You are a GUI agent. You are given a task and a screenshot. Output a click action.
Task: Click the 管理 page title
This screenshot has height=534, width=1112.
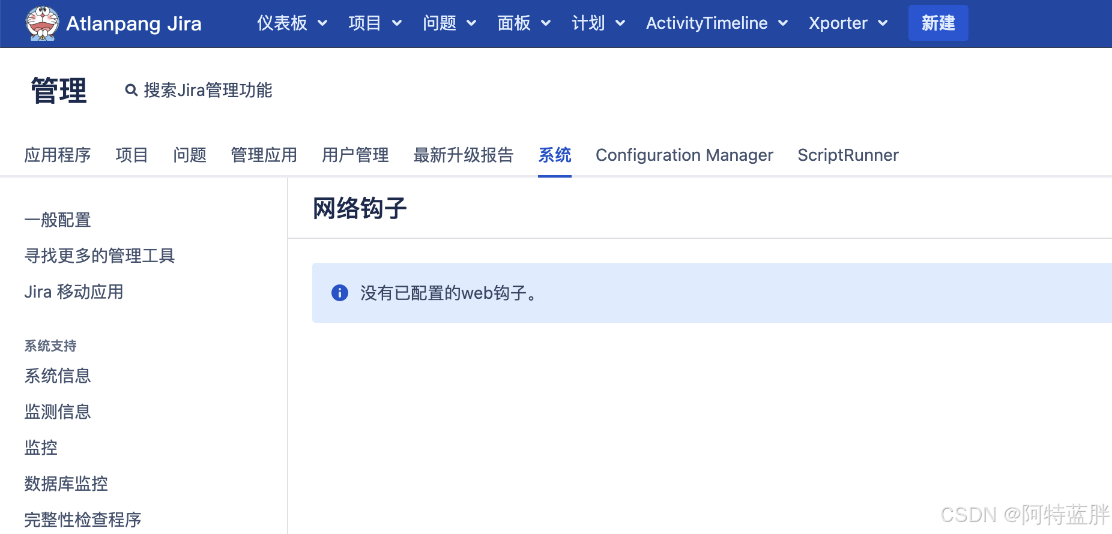[x=59, y=91]
